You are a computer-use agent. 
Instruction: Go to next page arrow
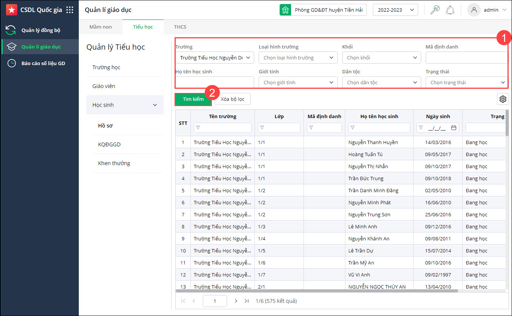click(x=236, y=301)
